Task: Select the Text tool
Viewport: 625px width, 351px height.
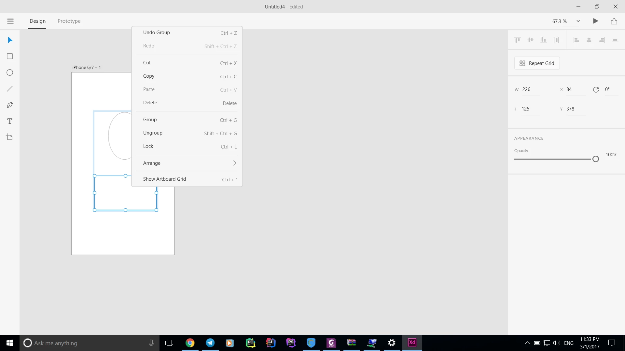Action: pos(10,121)
